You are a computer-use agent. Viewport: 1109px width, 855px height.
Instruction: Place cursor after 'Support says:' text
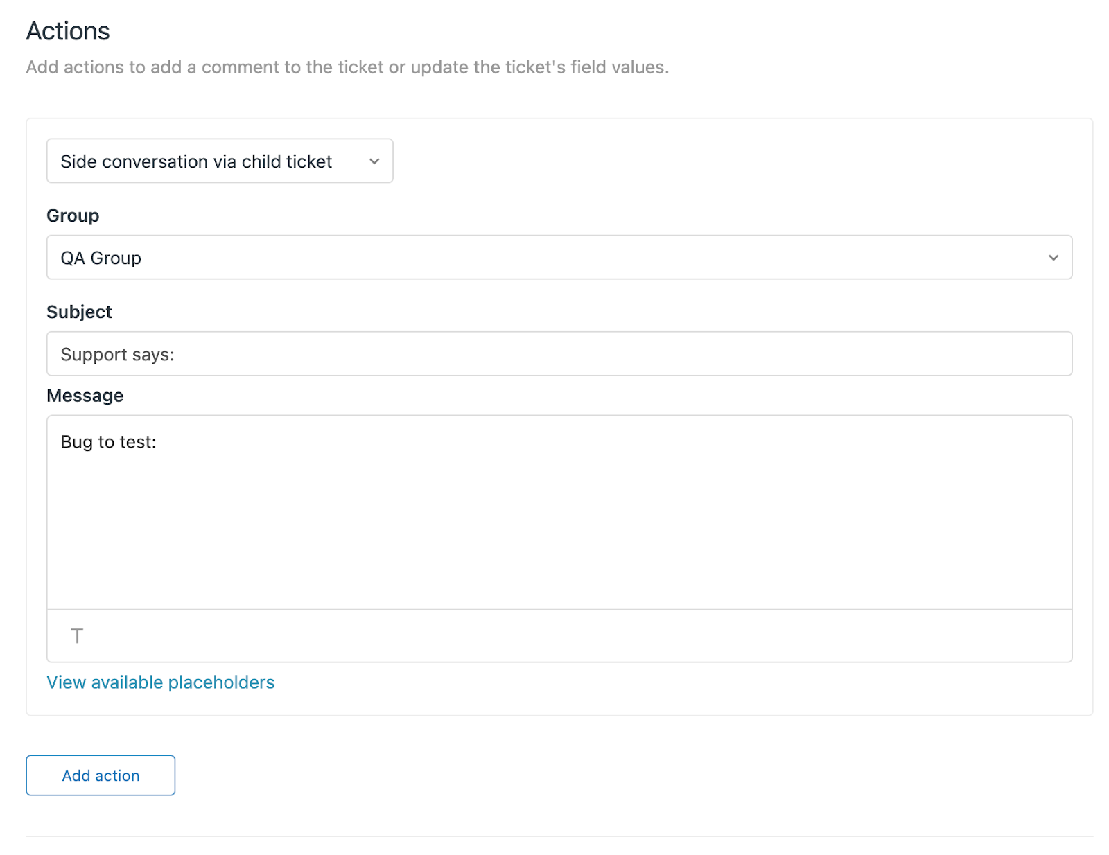tap(176, 355)
